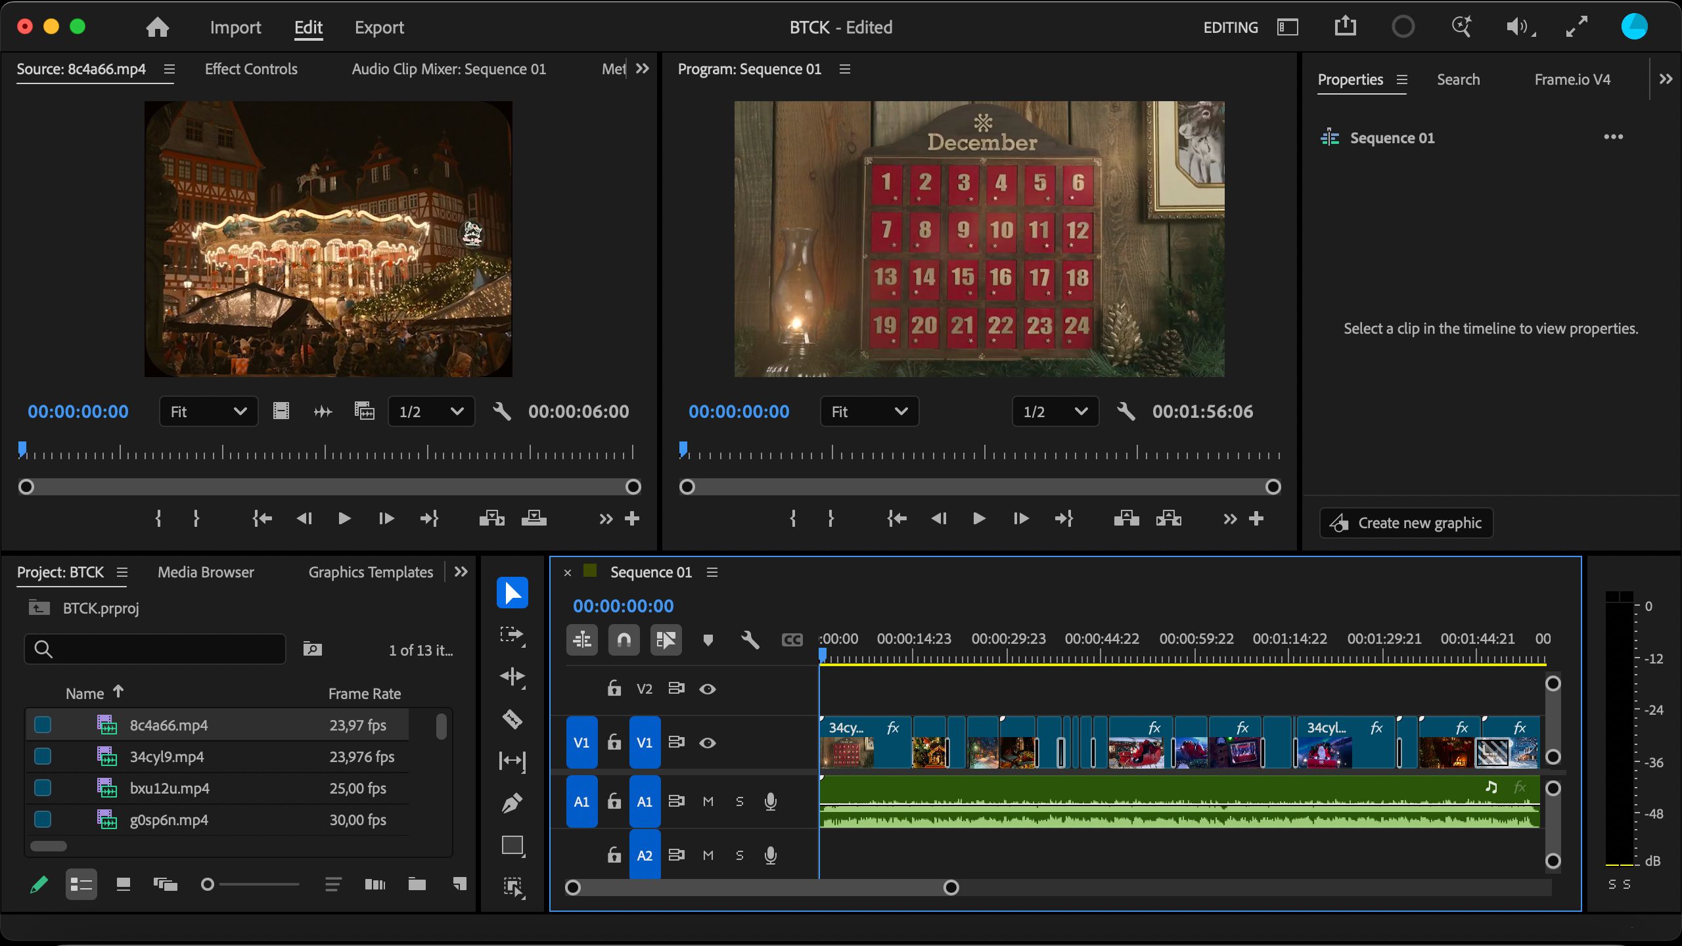Switch to the Export tab

click(x=379, y=28)
